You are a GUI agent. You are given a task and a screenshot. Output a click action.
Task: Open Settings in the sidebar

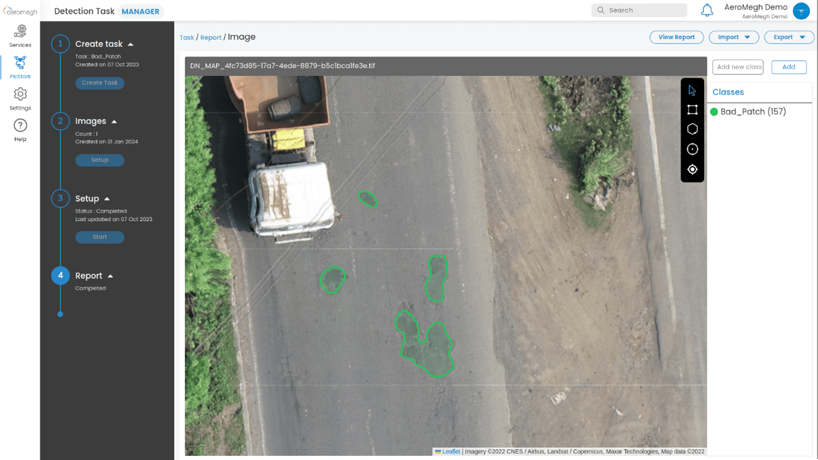click(20, 98)
